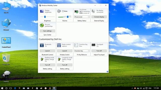Close the Windows Mobility Center window
Screen dimensions: 161x90
106,5
